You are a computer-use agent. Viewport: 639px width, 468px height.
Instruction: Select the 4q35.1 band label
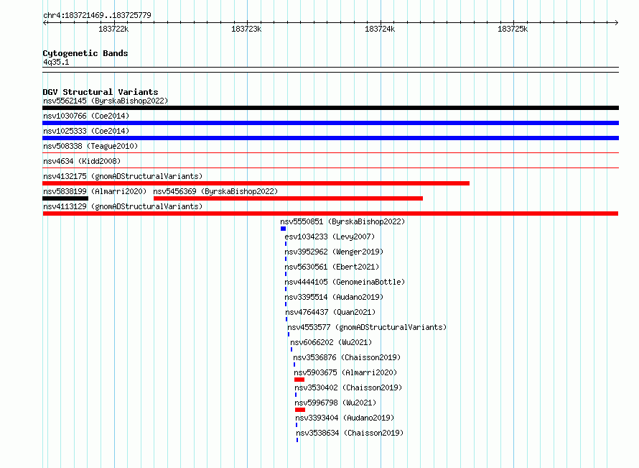point(56,62)
